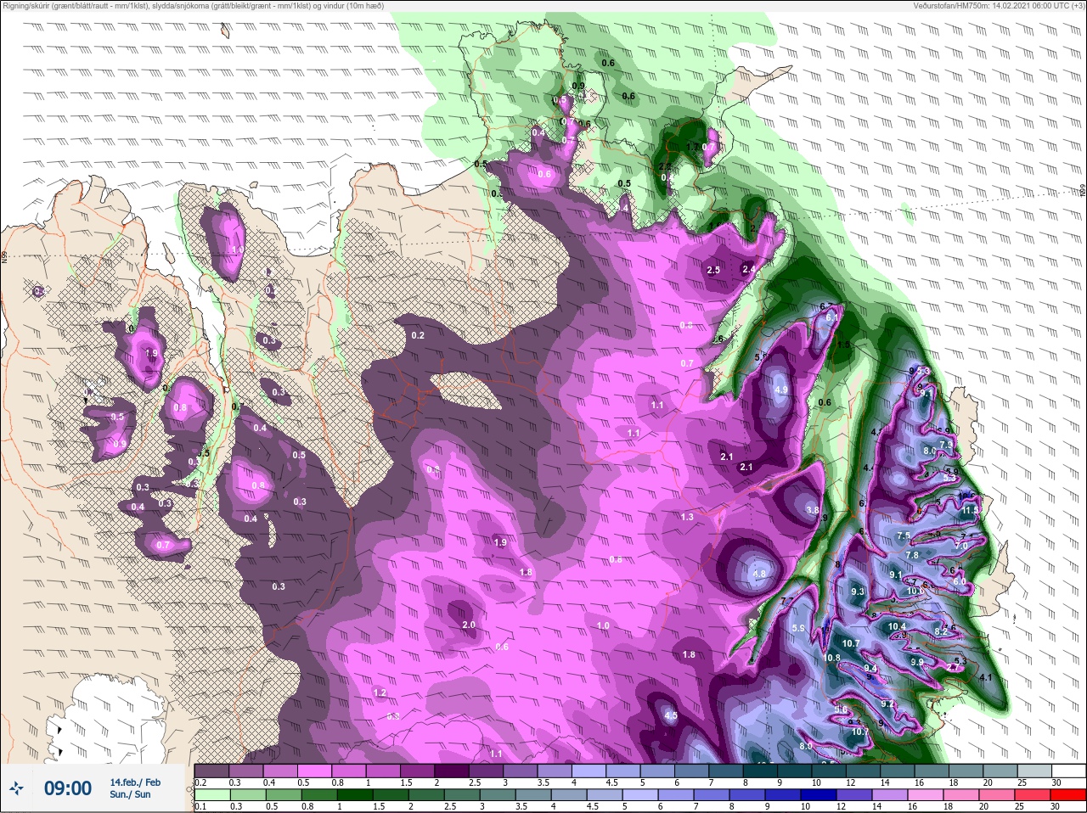
Task: Click the 2.4 snowfall value on the map
Action: (x=748, y=269)
